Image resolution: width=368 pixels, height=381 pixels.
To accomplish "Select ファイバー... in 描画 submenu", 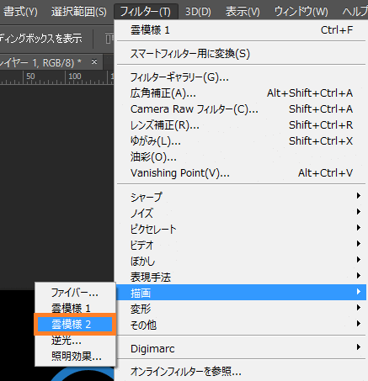I will (x=75, y=293).
